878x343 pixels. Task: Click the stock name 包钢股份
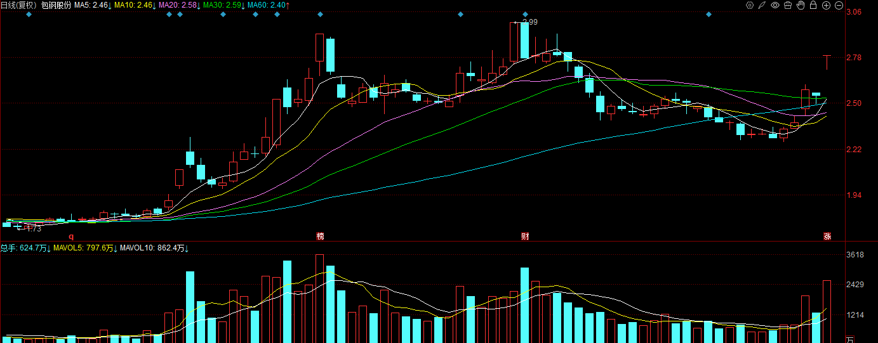(x=56, y=5)
